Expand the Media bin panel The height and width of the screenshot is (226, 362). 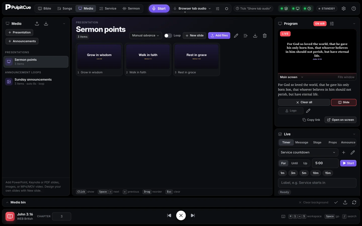tap(7, 202)
